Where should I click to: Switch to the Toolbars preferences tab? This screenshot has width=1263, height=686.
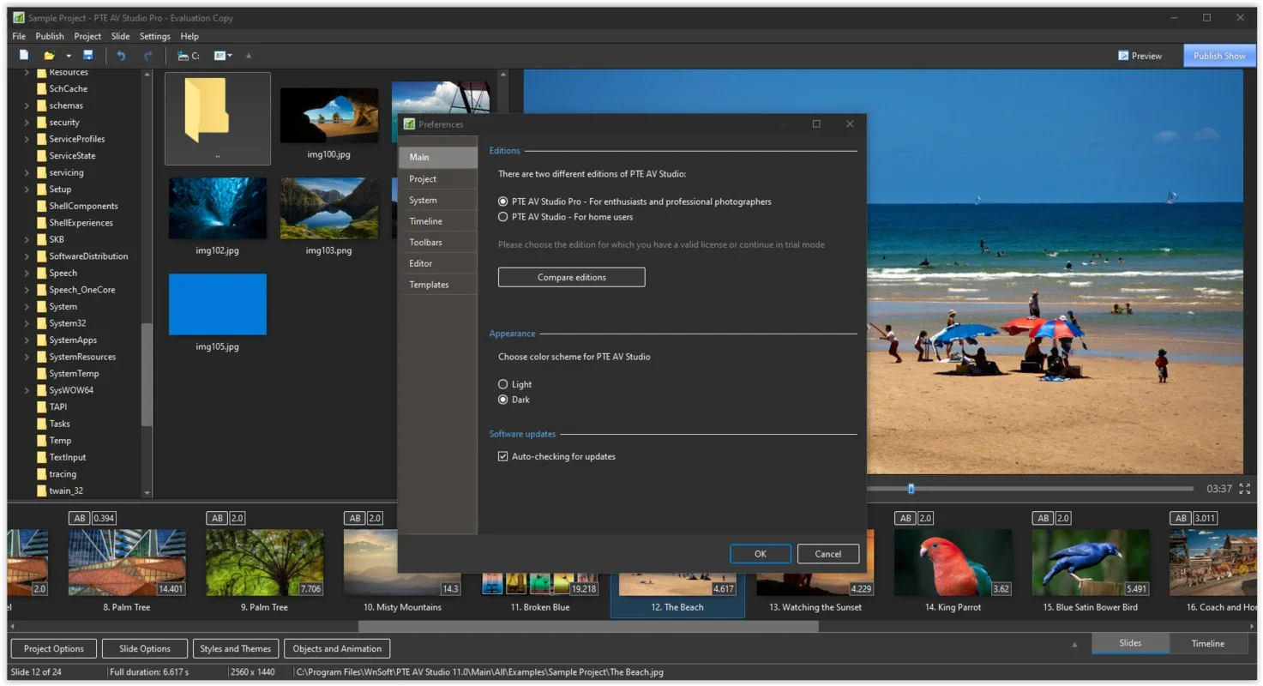(437, 243)
